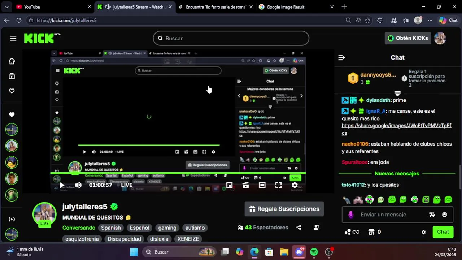
Task: Open Edge Settings and more ellipsis
Action: pyautogui.click(x=430, y=21)
